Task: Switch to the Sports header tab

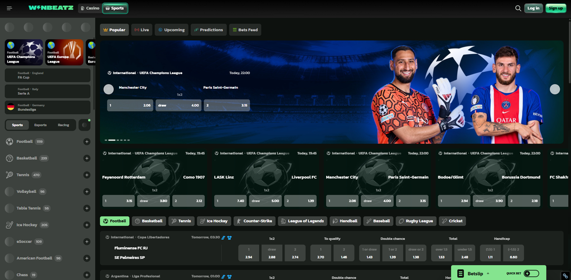Action: [115, 8]
